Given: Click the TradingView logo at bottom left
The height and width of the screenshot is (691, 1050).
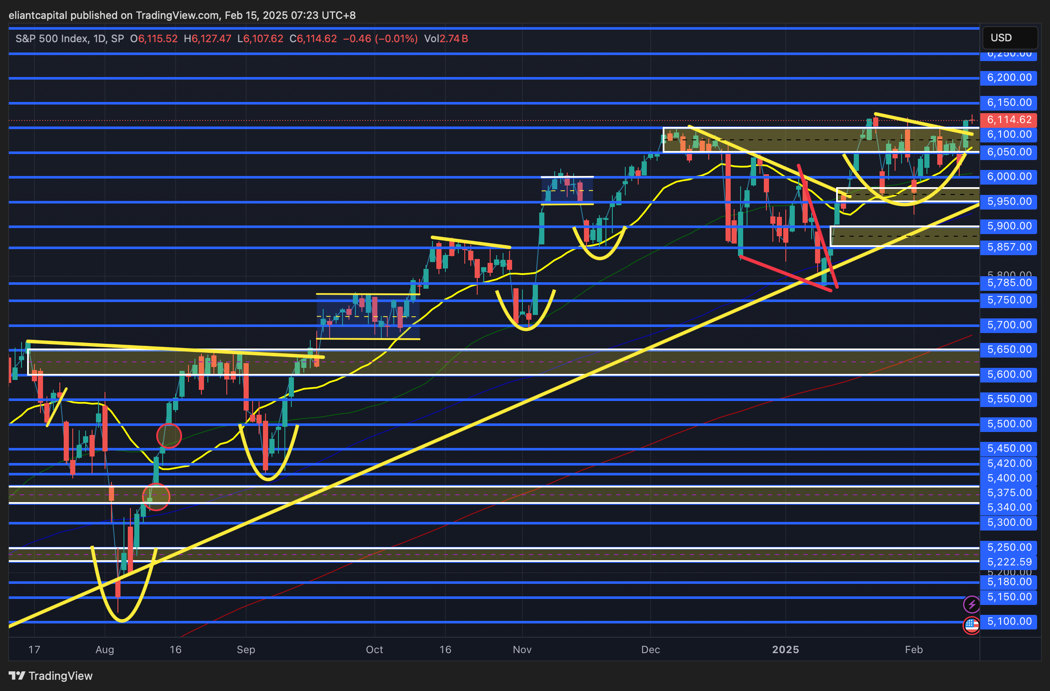Looking at the screenshot, I should tap(51, 676).
